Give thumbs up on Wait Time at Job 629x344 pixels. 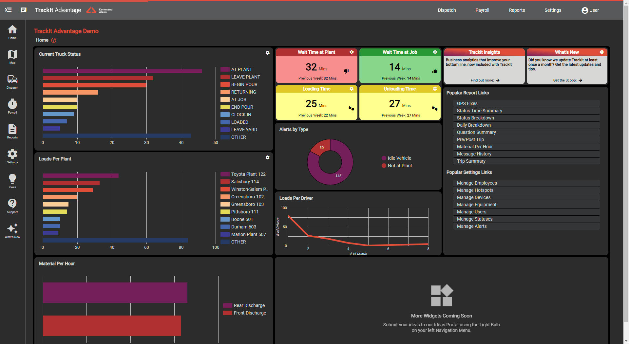coord(435,71)
